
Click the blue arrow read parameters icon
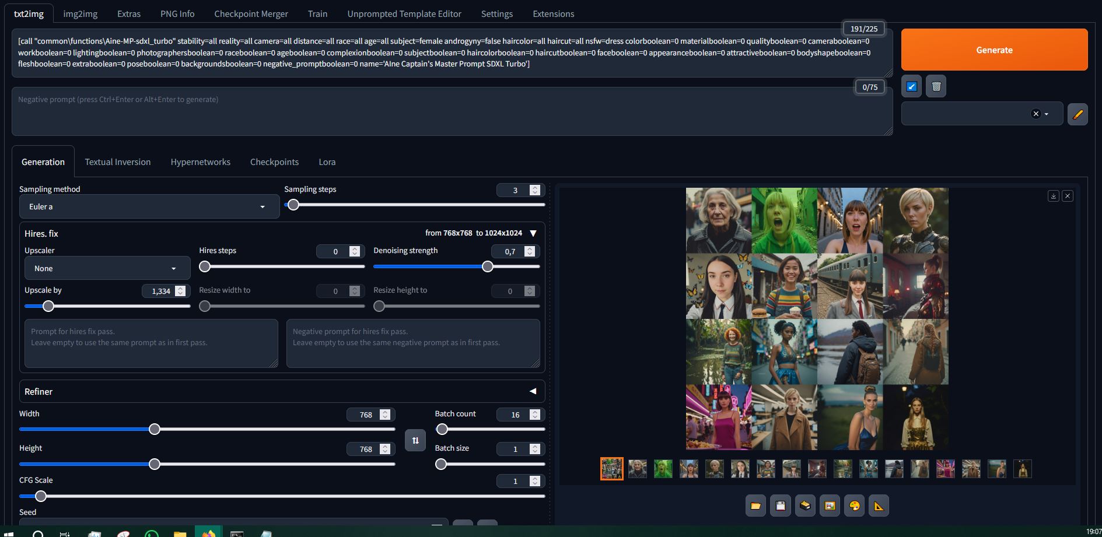coord(911,87)
